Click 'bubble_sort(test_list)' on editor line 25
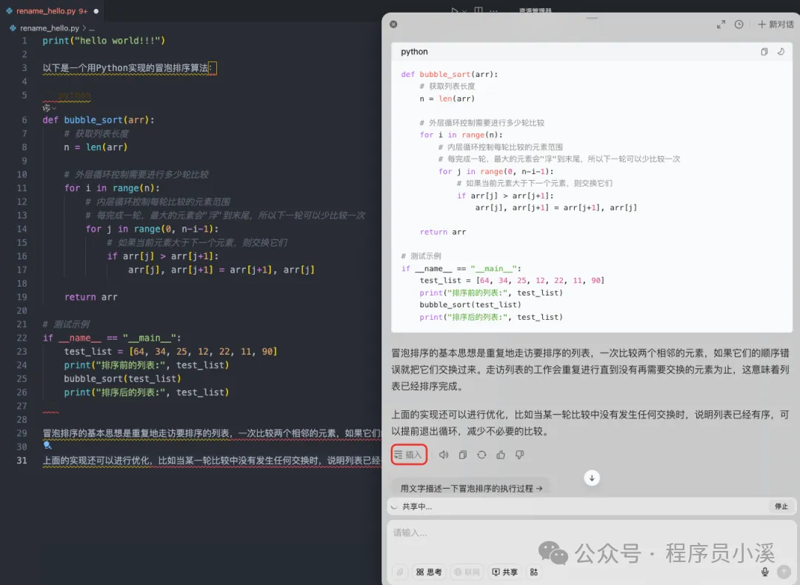The width and height of the screenshot is (800, 585). [122, 378]
